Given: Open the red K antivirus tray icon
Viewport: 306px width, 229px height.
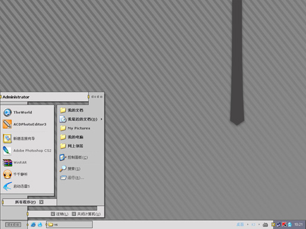Looking at the screenshot, I should pyautogui.click(x=284, y=224).
